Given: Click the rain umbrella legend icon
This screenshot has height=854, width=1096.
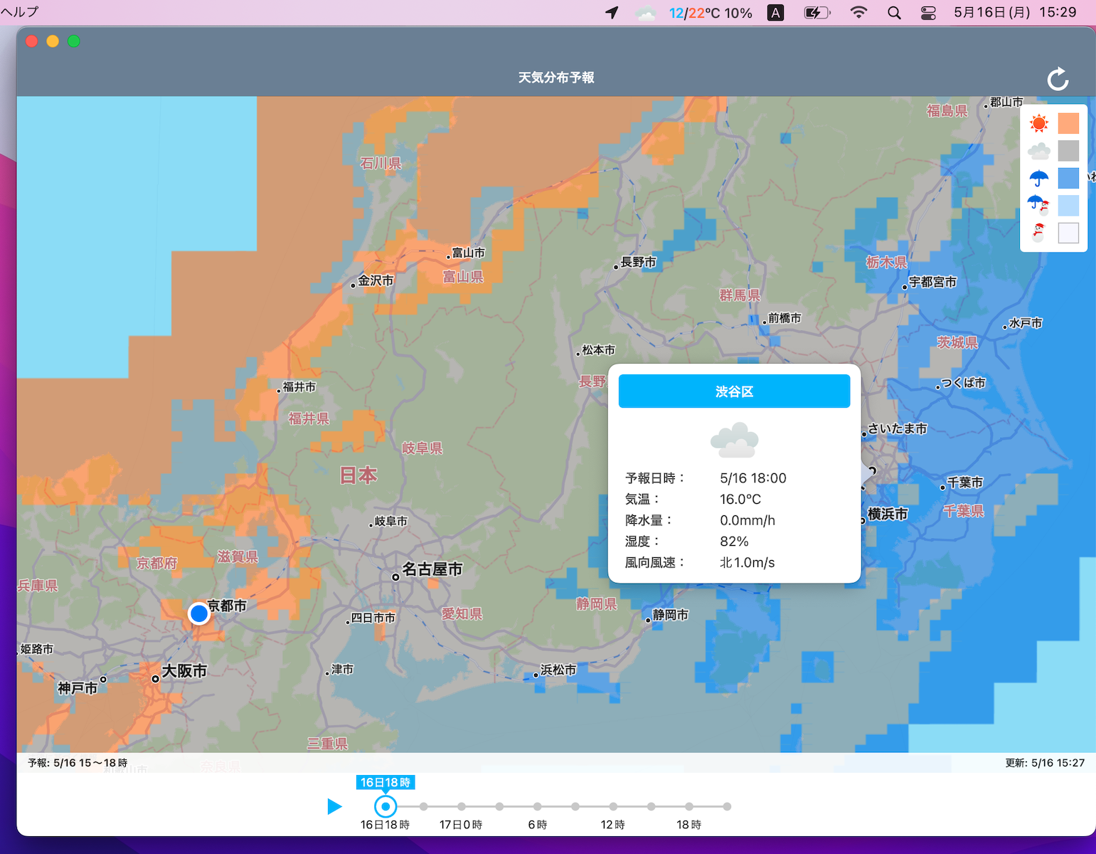Looking at the screenshot, I should coord(1038,178).
